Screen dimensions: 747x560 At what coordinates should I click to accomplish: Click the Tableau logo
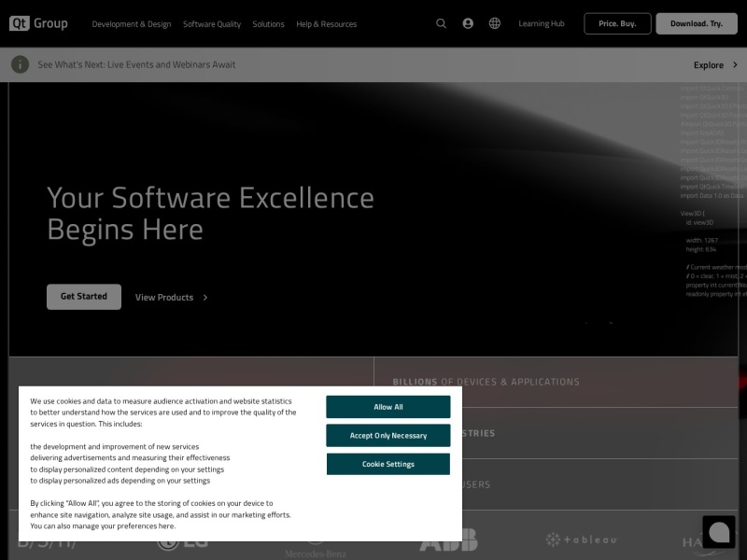[581, 539]
